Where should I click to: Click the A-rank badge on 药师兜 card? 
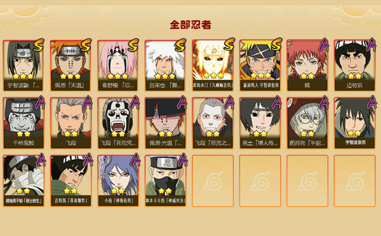[x=323, y=103]
